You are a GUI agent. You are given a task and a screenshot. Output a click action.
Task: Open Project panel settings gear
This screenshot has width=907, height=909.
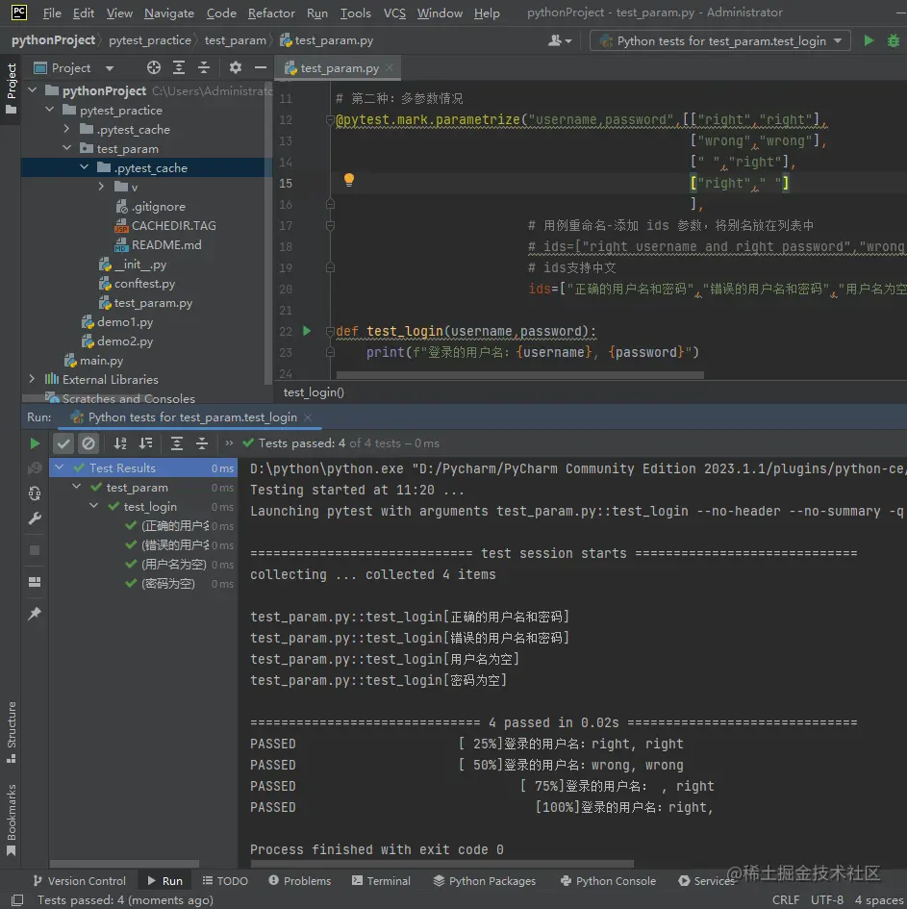236,68
